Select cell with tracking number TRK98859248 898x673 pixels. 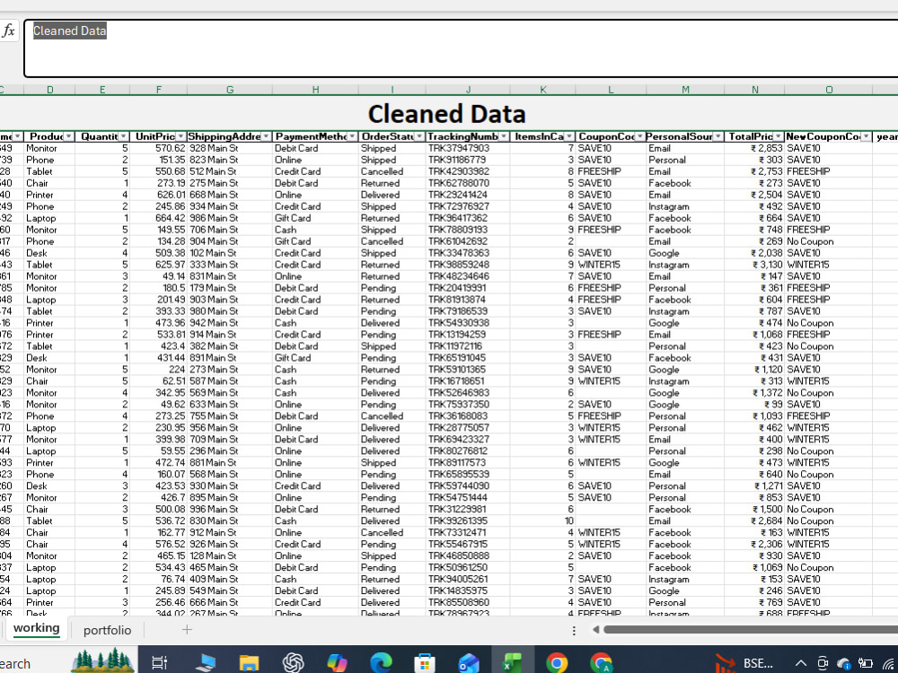click(468, 265)
